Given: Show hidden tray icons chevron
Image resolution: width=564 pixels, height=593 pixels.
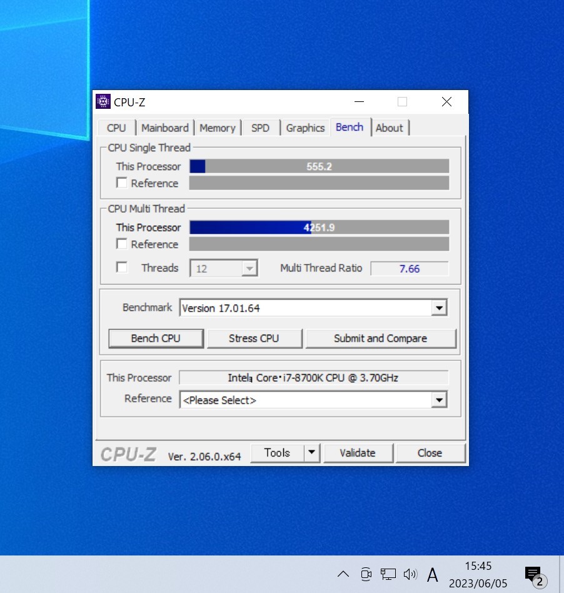Looking at the screenshot, I should [x=343, y=574].
